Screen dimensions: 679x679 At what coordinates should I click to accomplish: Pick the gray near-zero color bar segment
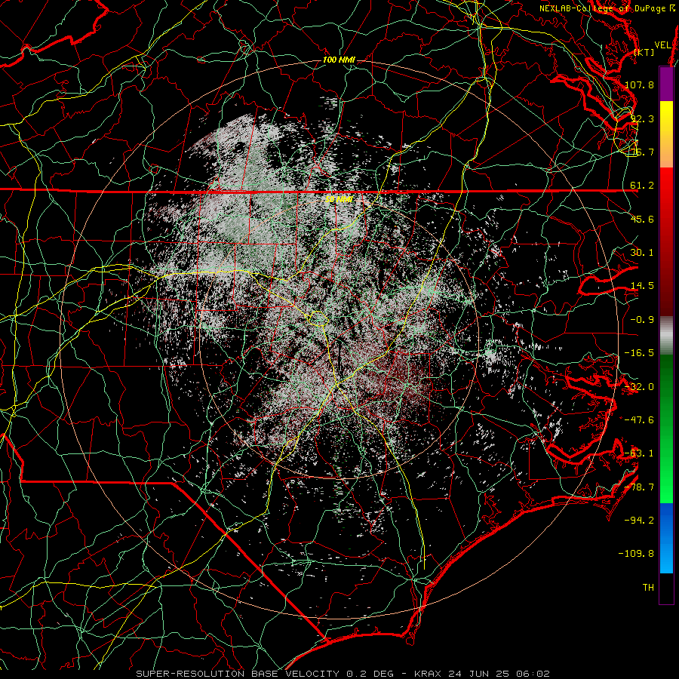pos(666,336)
